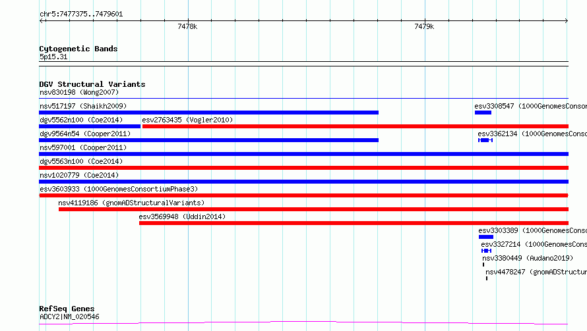Select variant label nsv3380449 (Audano2019)
The height and width of the screenshot is (331, 587).
coord(528,258)
